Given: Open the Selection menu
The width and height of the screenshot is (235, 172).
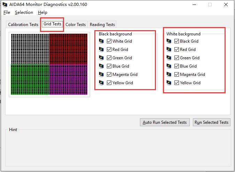Looking at the screenshot, I should coord(24,12).
